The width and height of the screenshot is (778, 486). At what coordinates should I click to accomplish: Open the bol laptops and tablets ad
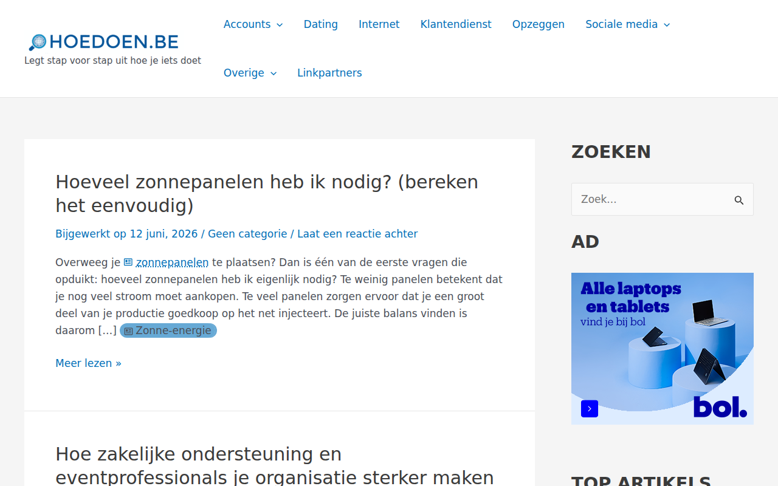663,349
